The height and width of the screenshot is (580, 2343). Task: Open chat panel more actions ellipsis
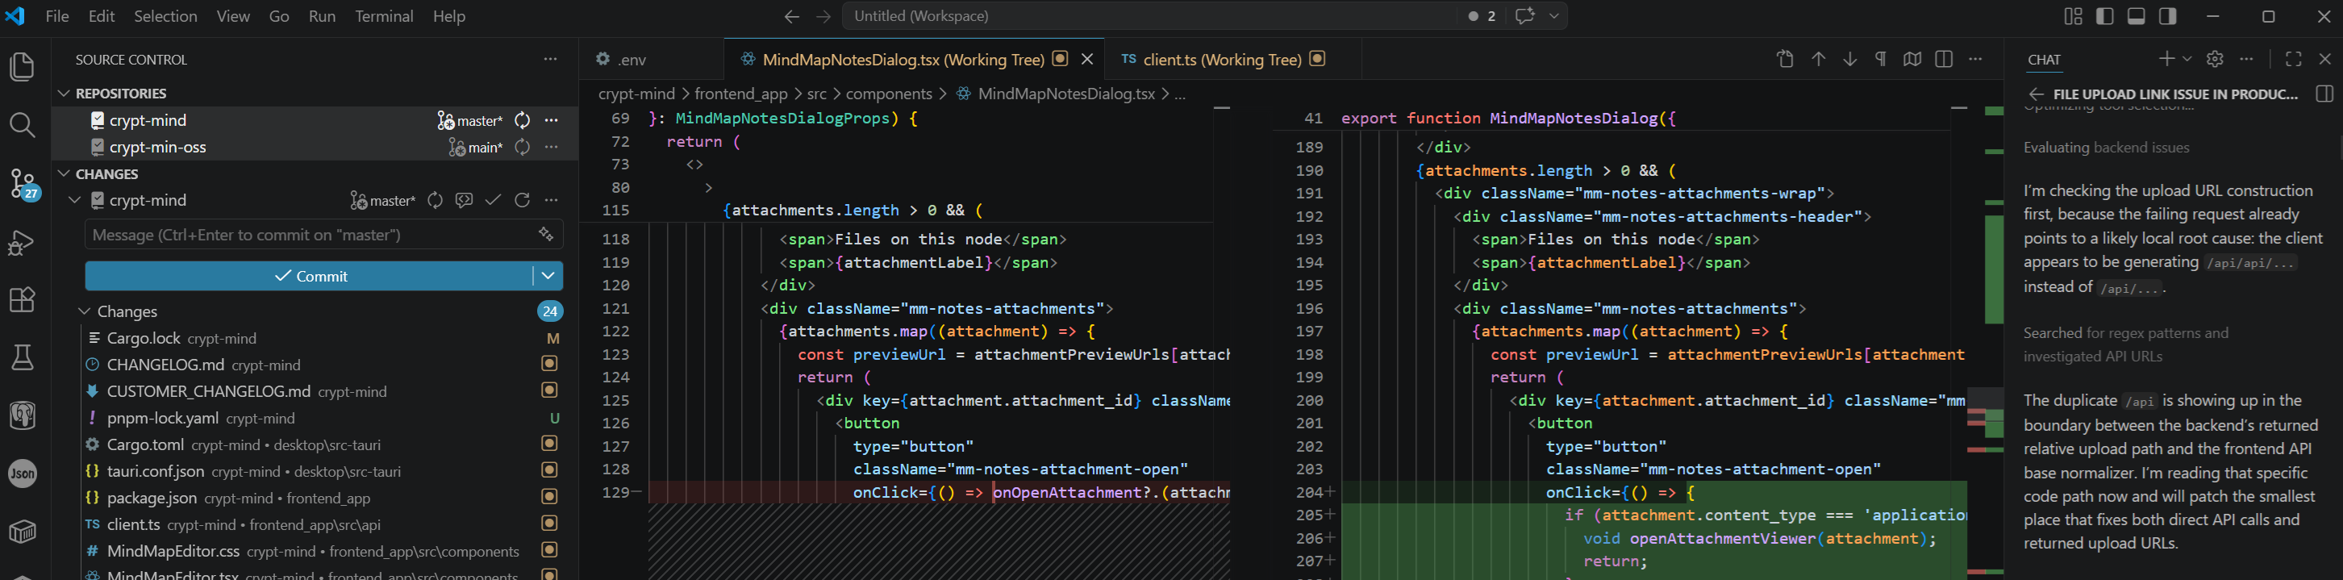pos(2245,59)
